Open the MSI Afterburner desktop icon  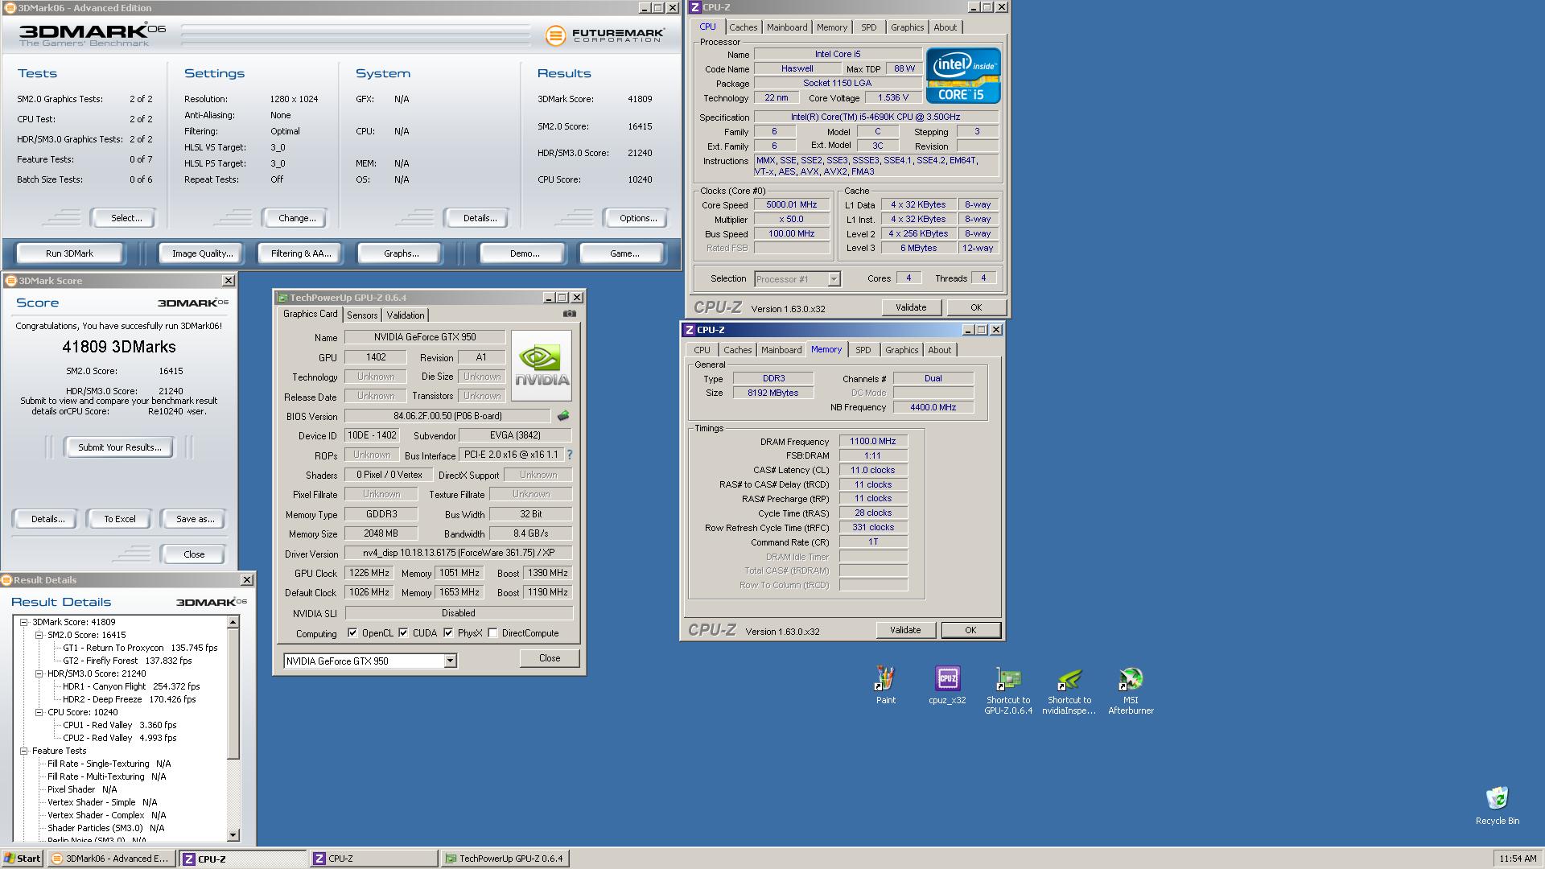(1131, 691)
